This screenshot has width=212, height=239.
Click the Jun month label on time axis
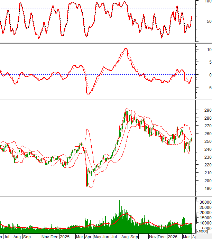pyautogui.click(x=106, y=237)
